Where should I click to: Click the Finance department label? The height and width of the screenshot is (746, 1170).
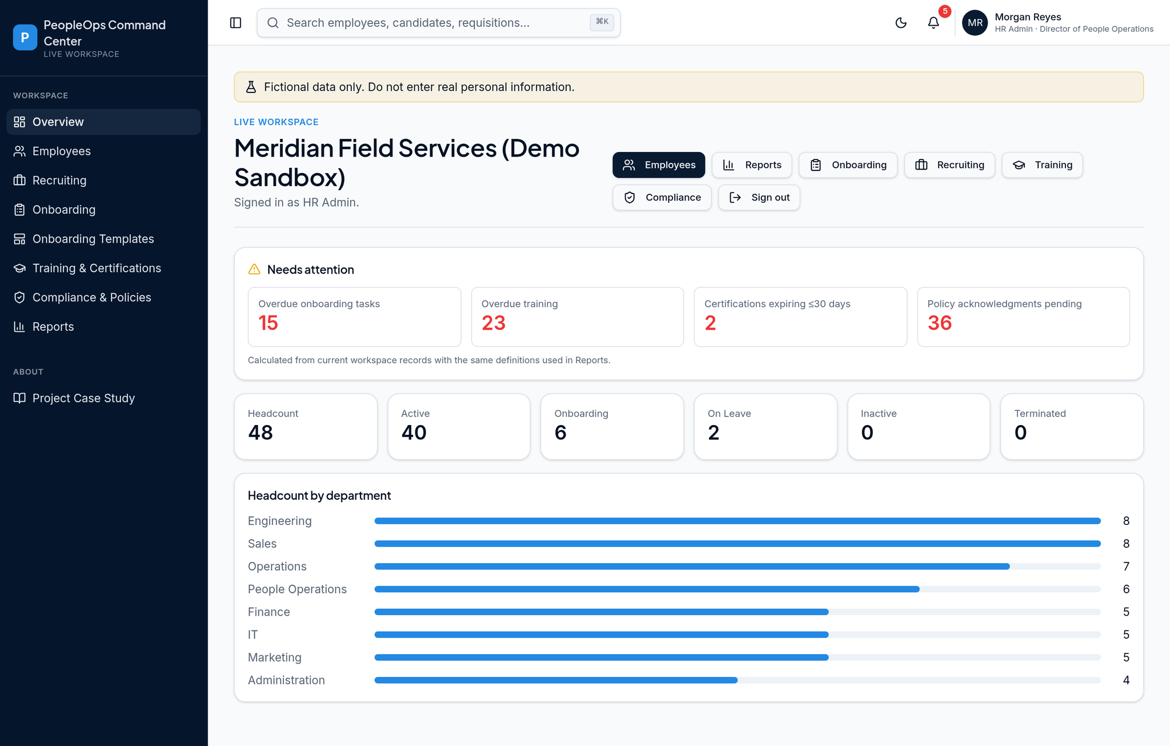(x=269, y=612)
